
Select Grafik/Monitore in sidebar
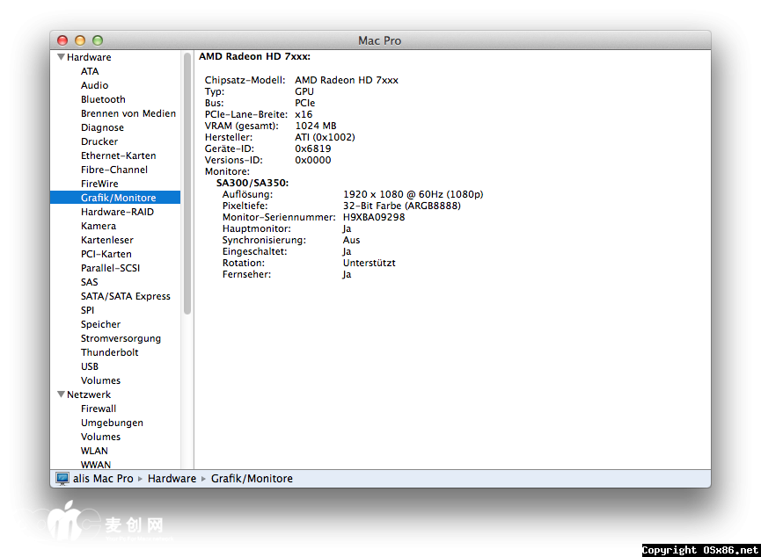point(118,198)
